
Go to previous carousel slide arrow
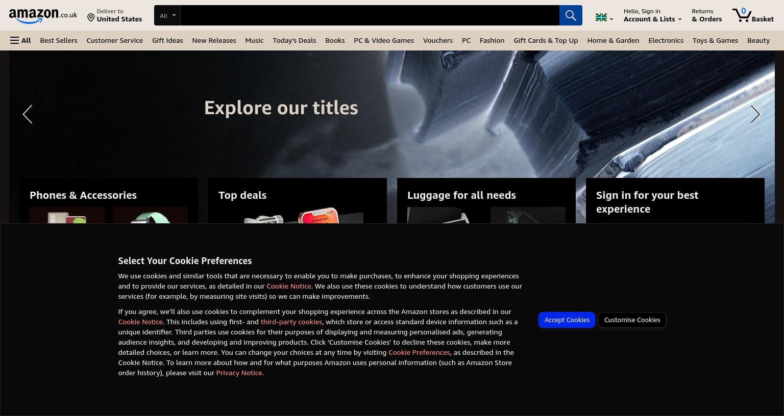(x=28, y=114)
